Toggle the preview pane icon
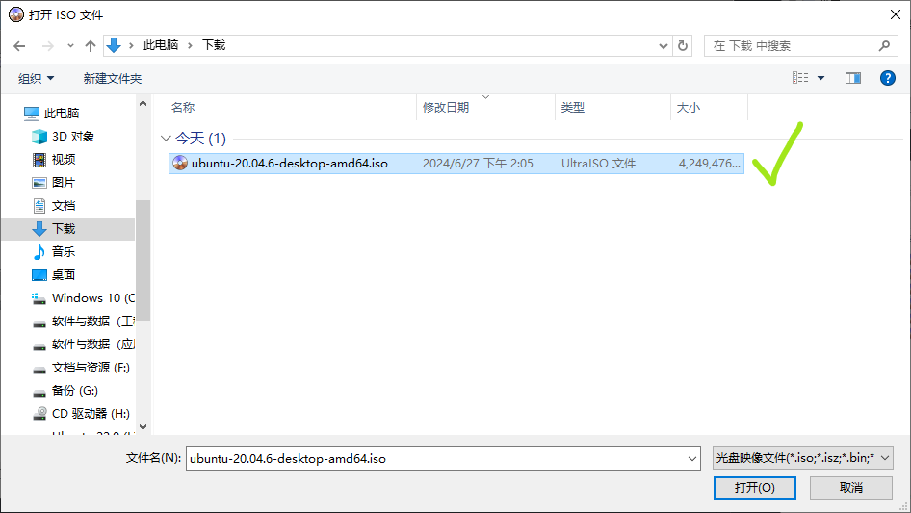This screenshot has height=513, width=911. point(852,78)
